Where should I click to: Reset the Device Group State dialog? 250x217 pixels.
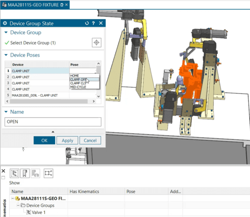pyautogui.click(x=87, y=23)
